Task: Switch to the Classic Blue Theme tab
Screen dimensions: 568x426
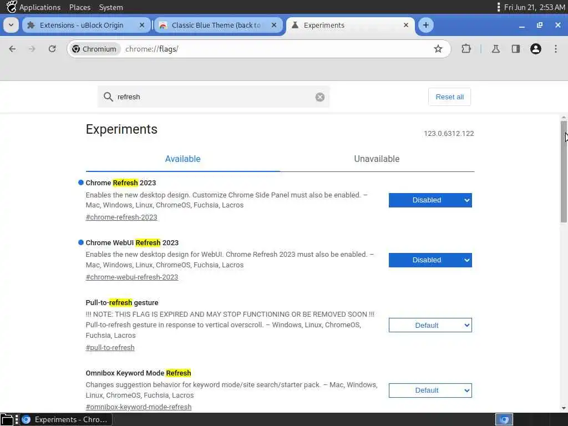Action: point(218,25)
